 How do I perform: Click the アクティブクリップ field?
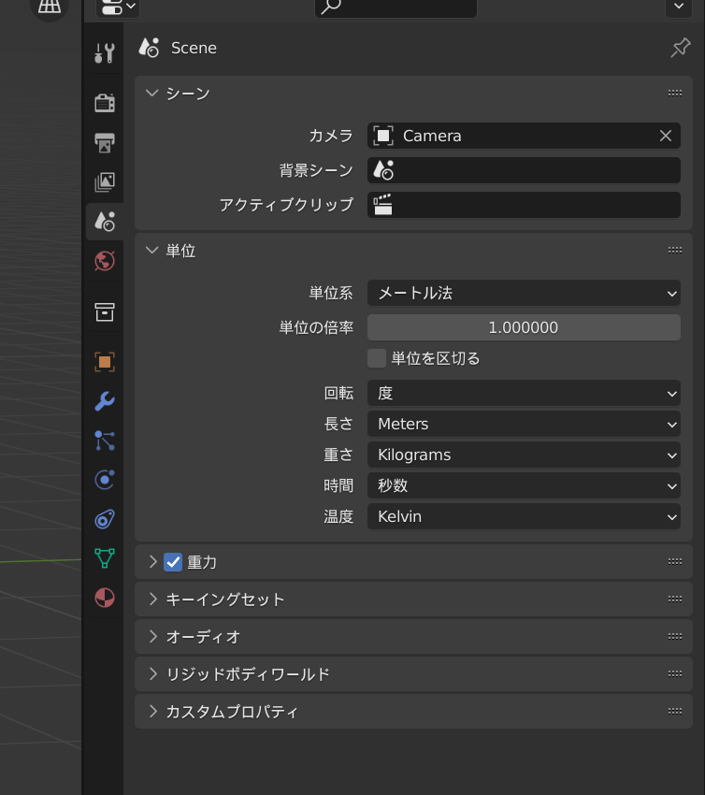(524, 205)
